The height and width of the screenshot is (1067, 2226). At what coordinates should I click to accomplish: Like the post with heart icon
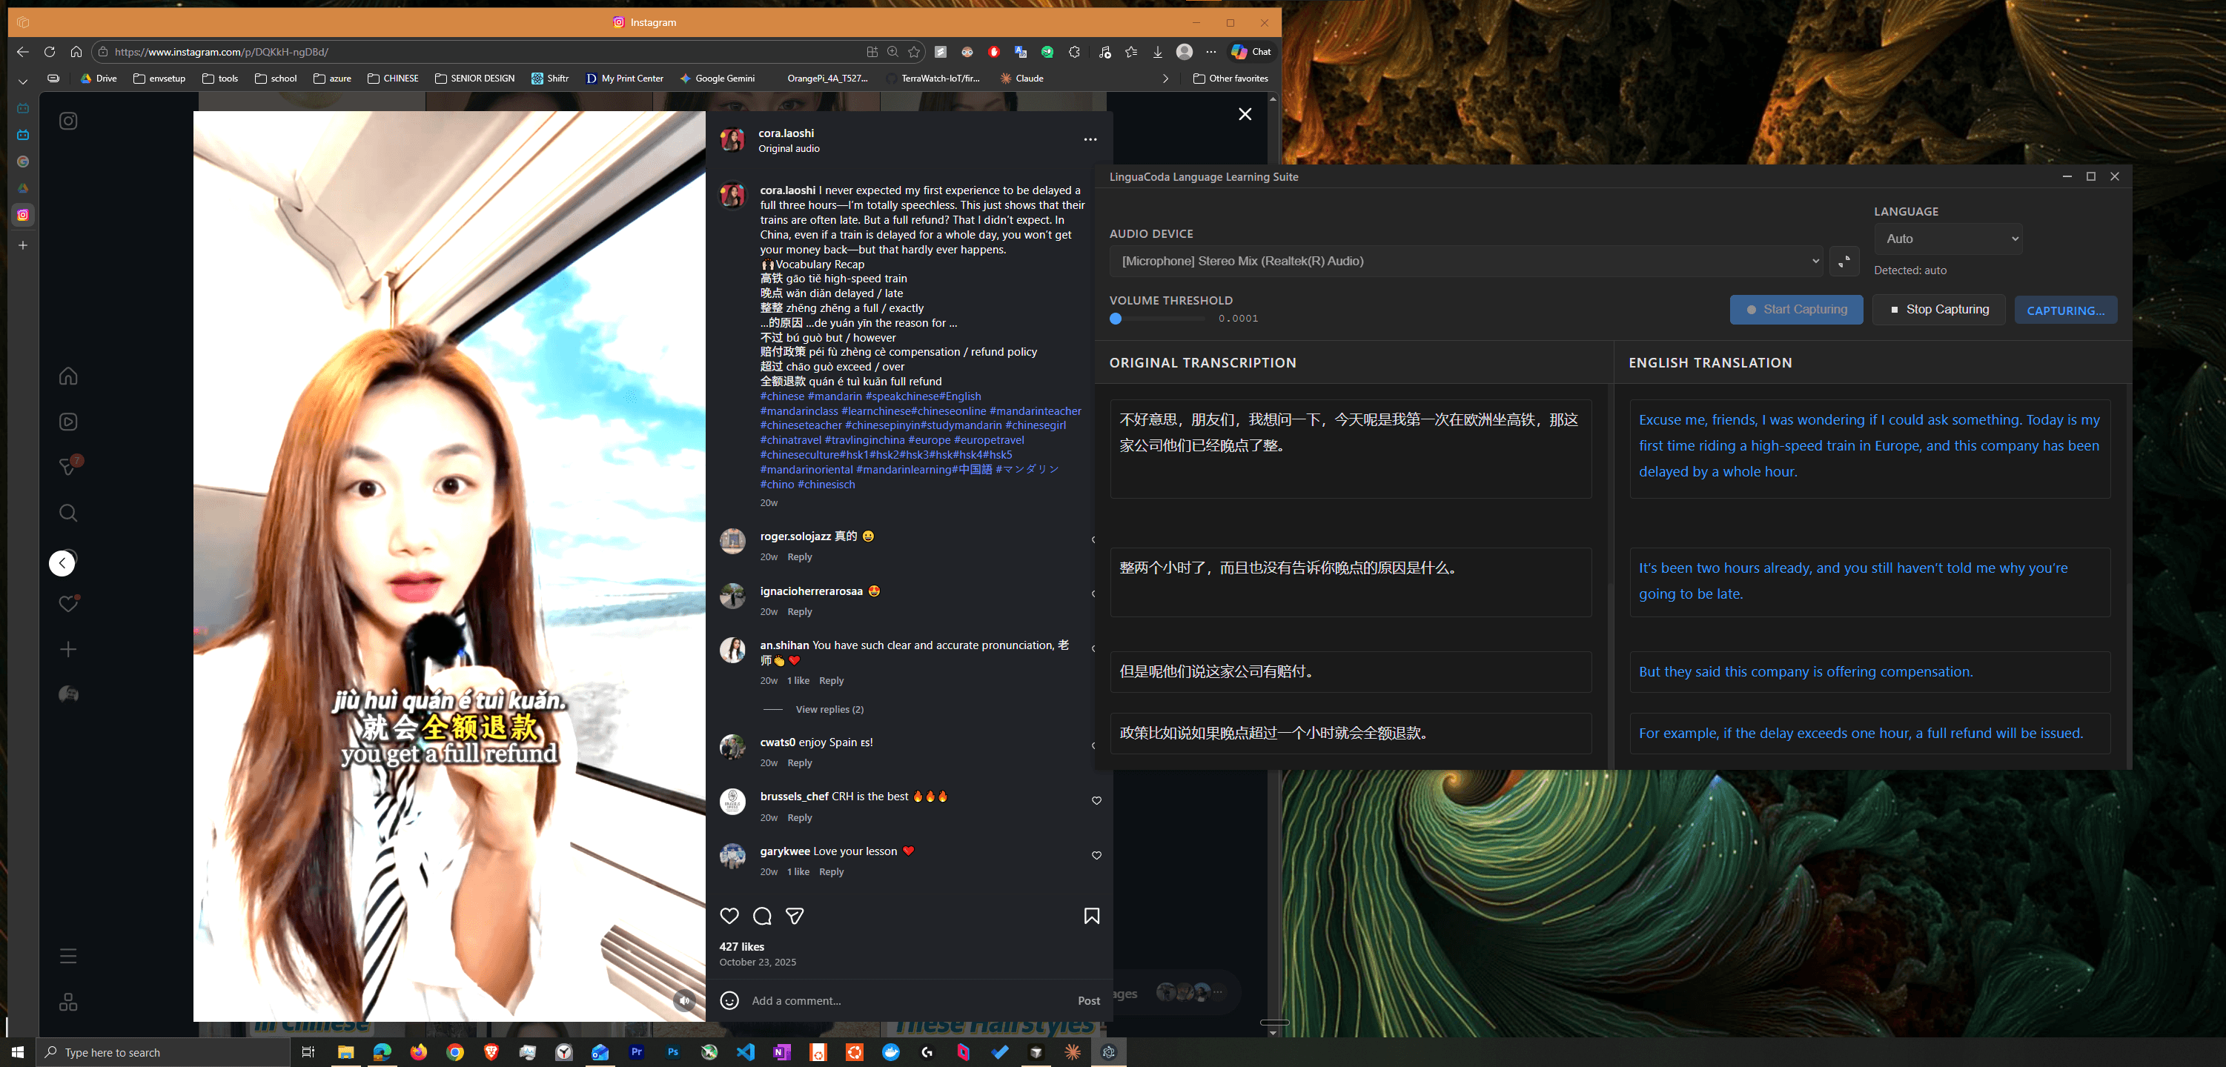point(729,916)
